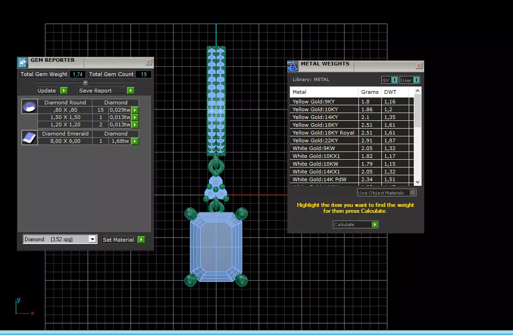
Task: Select White Gold:10KX1 row
Action: coord(352,156)
